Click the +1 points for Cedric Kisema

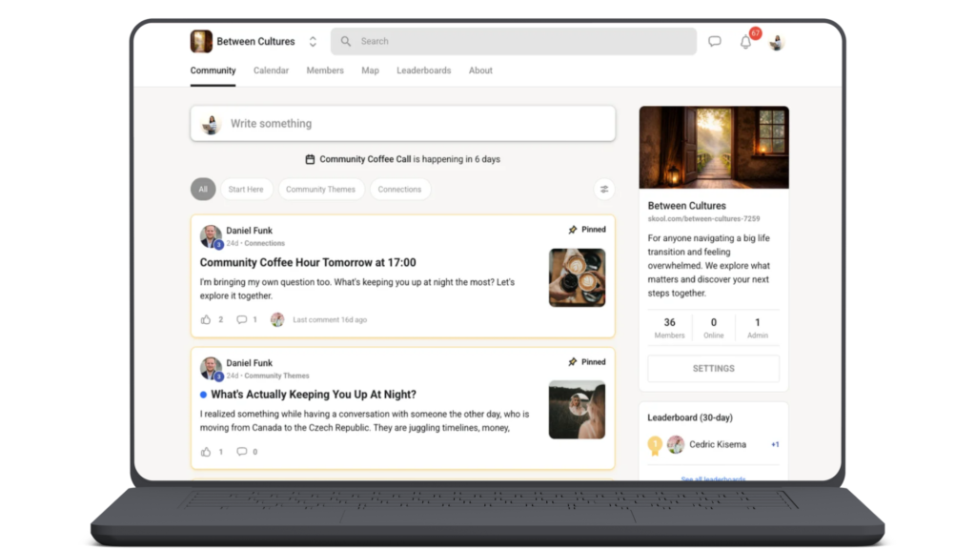[775, 444]
